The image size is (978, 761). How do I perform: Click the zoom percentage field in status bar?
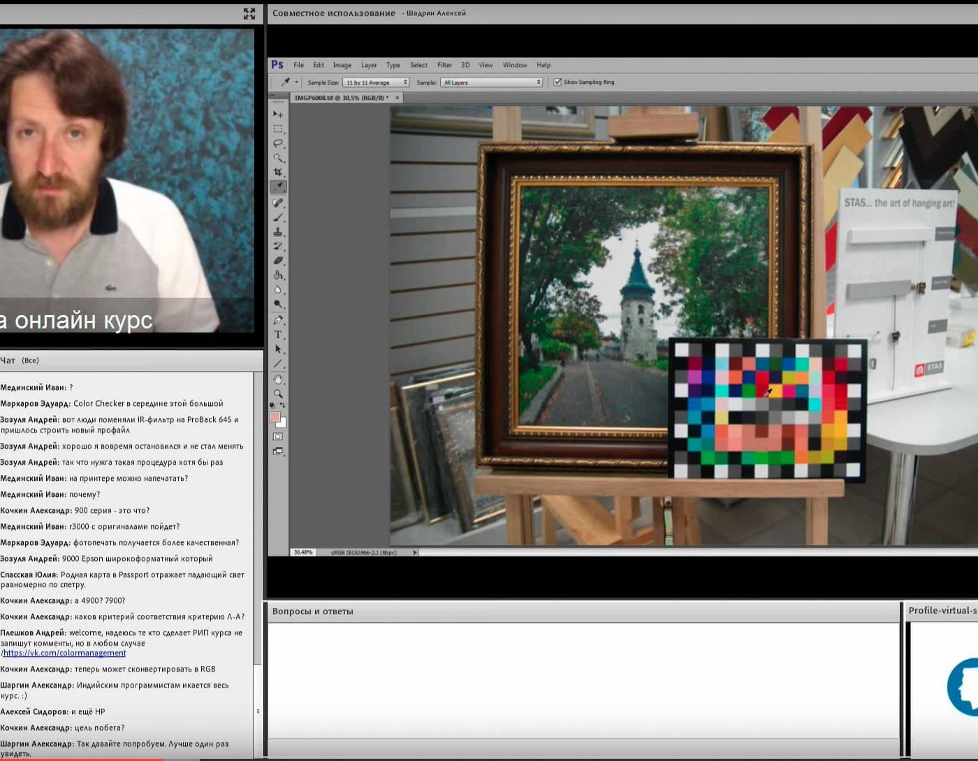(303, 552)
